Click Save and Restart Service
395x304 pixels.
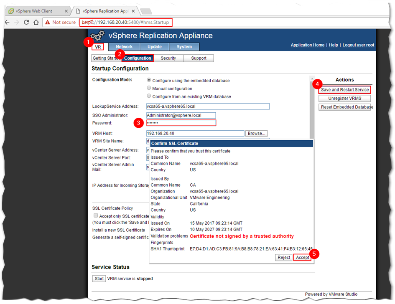(344, 90)
